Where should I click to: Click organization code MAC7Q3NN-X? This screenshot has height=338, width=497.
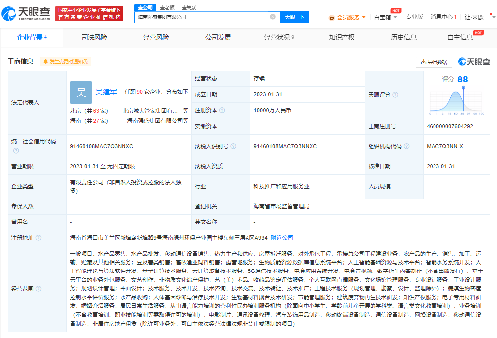point(445,146)
